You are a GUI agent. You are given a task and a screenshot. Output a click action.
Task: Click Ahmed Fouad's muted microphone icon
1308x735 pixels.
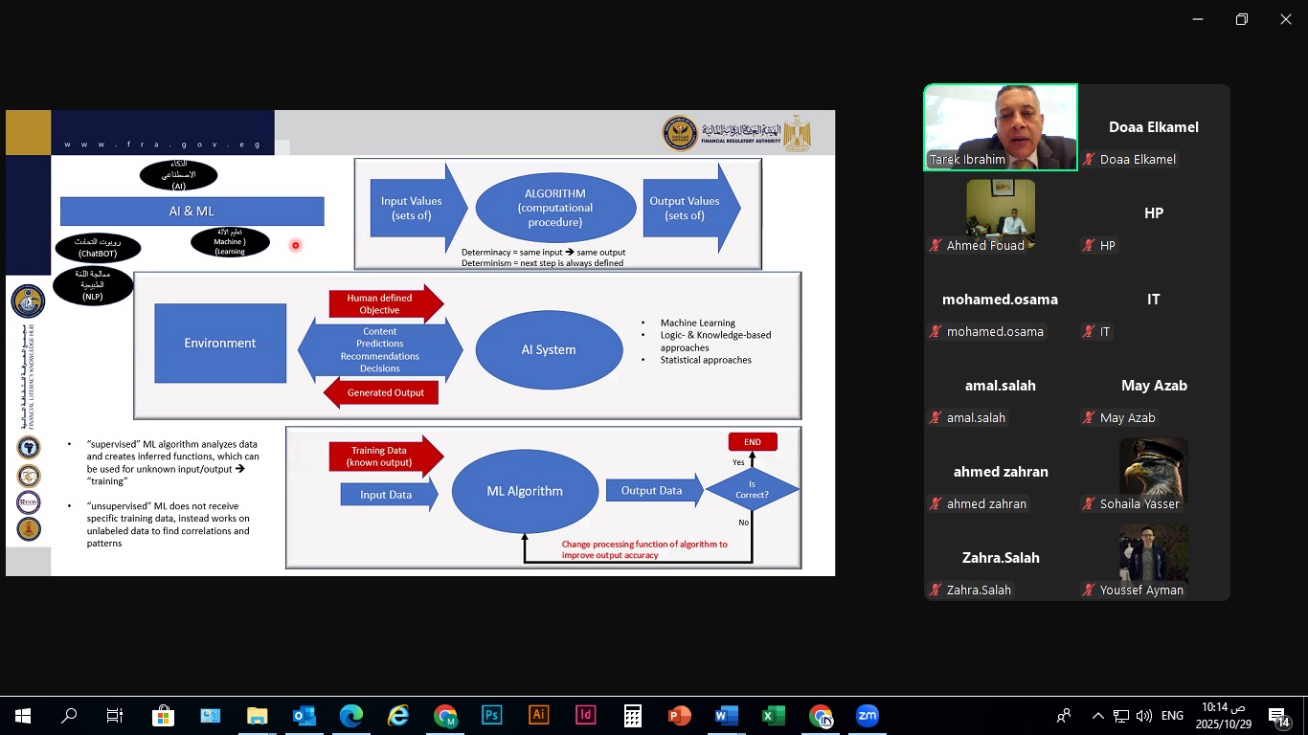coord(936,246)
